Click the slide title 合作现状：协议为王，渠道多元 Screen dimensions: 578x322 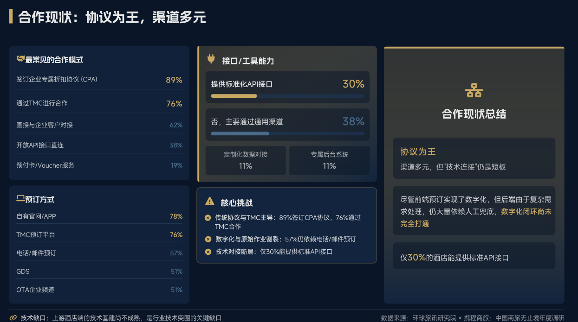[112, 18]
